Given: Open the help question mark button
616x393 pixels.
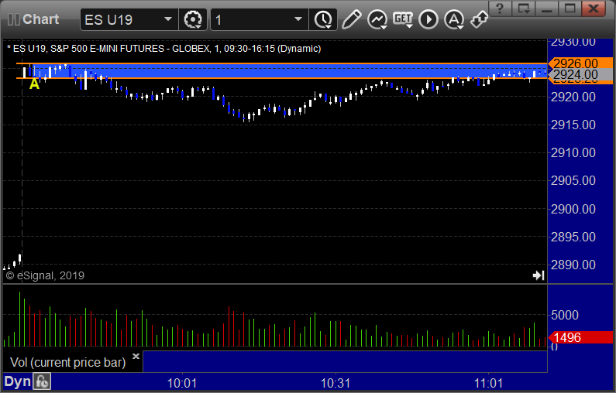Looking at the screenshot, I should click(x=500, y=8).
